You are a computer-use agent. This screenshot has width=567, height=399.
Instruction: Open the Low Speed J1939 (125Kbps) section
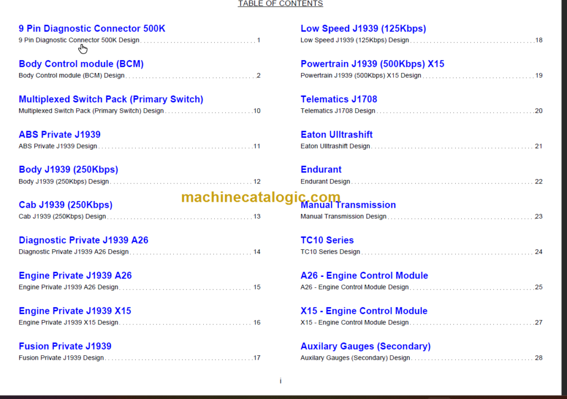363,28
